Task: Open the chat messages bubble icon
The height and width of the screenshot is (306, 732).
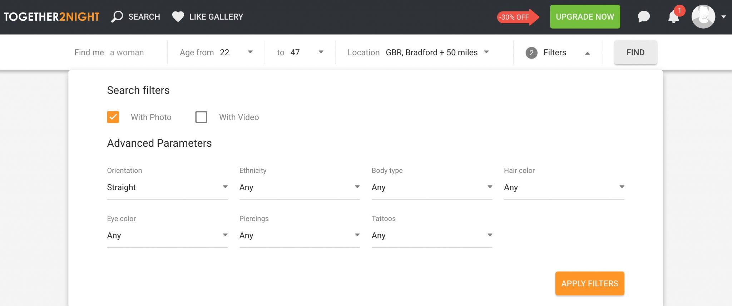Action: 644,17
